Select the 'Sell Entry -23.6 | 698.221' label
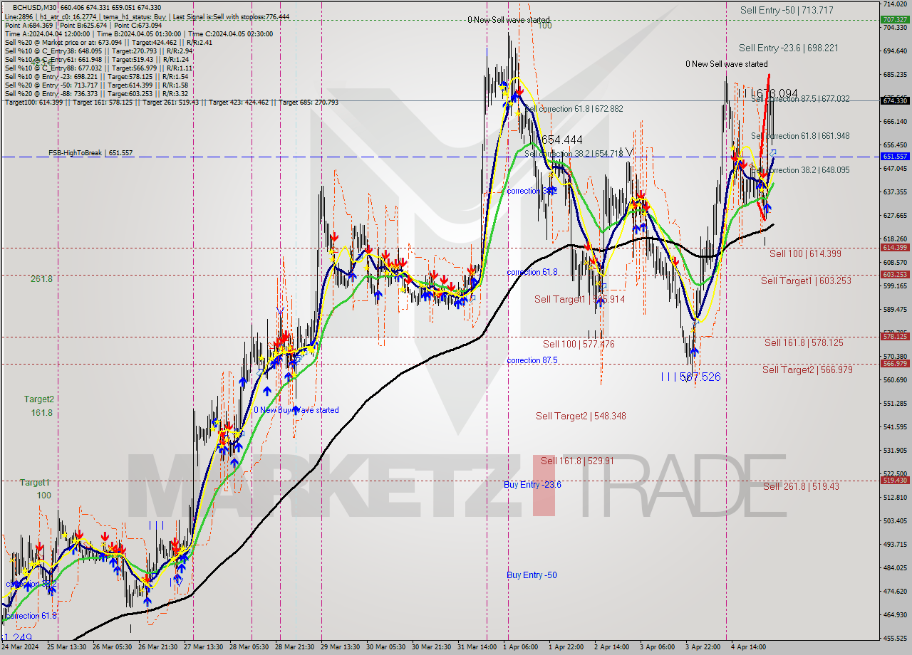 [788, 48]
